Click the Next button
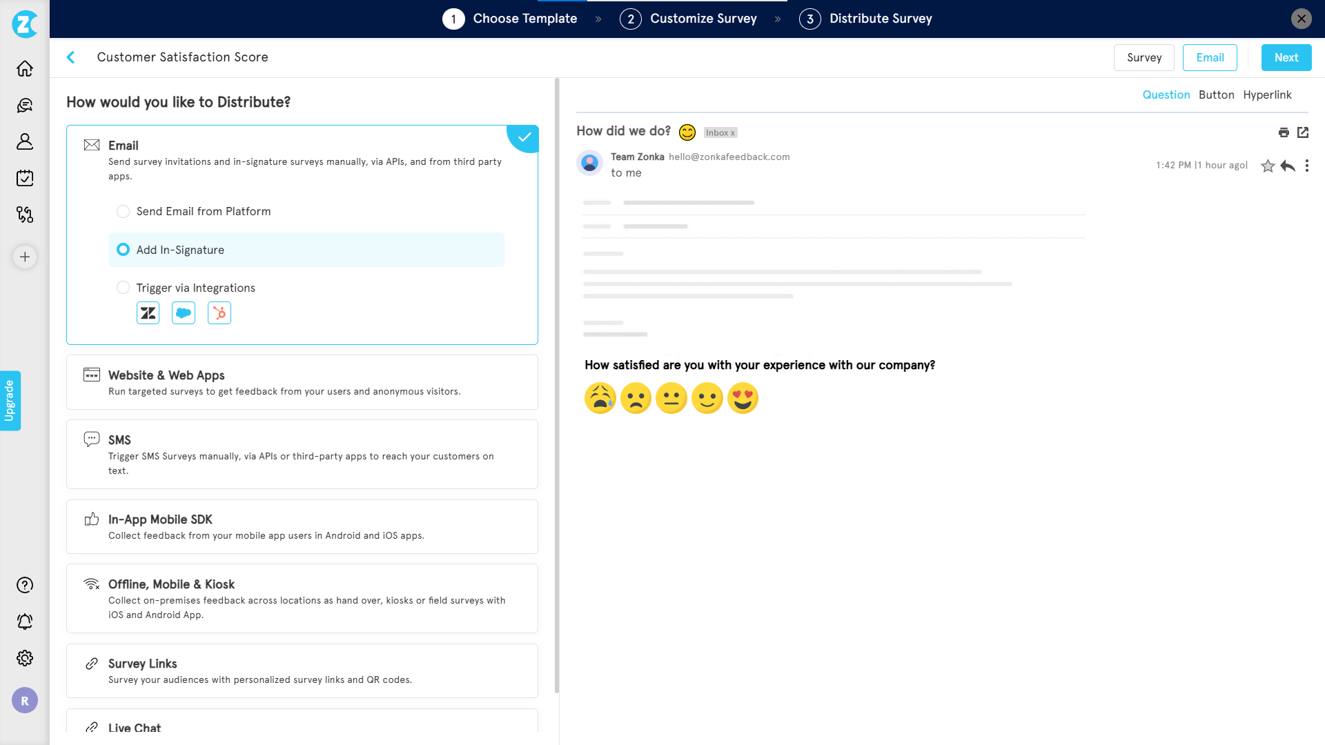The height and width of the screenshot is (745, 1325). coord(1286,57)
